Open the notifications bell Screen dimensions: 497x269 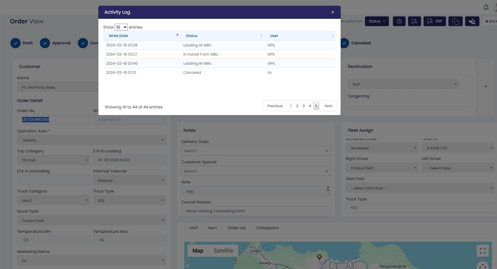486,7
